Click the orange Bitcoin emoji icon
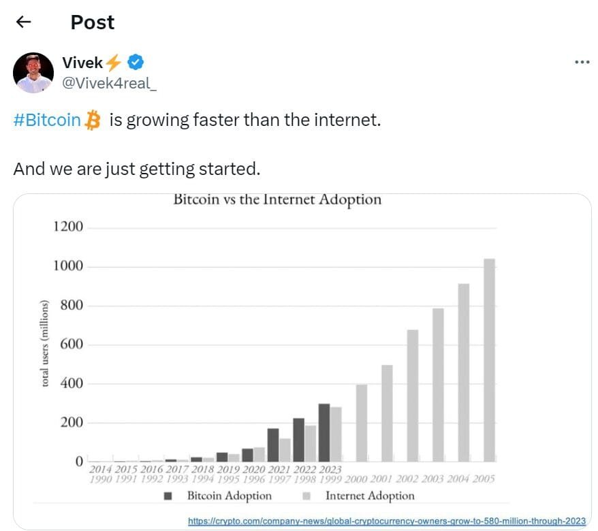Screen dimensions: 598x531 tap(92, 120)
